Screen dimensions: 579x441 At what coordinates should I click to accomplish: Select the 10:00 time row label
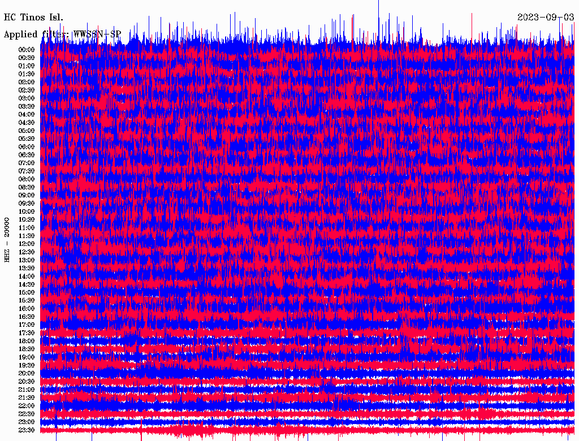[27, 211]
